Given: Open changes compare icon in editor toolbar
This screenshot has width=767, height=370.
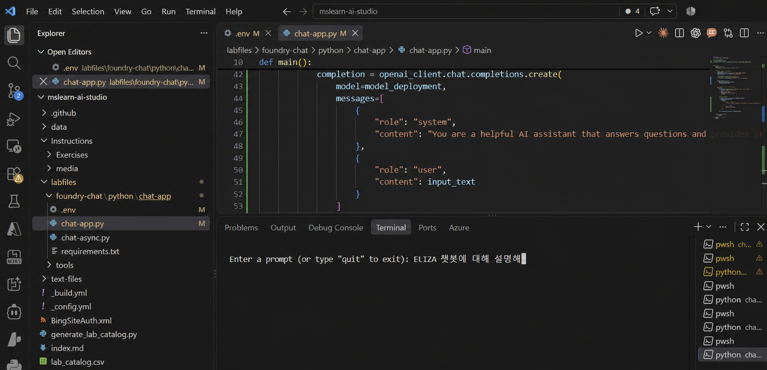Looking at the screenshot, I should [728, 33].
